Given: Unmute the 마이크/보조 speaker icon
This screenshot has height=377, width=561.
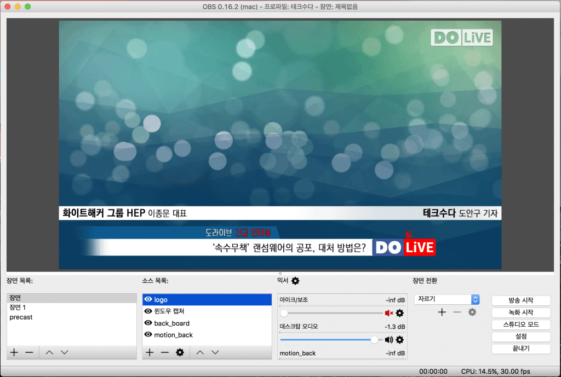Looking at the screenshot, I should click(x=389, y=313).
